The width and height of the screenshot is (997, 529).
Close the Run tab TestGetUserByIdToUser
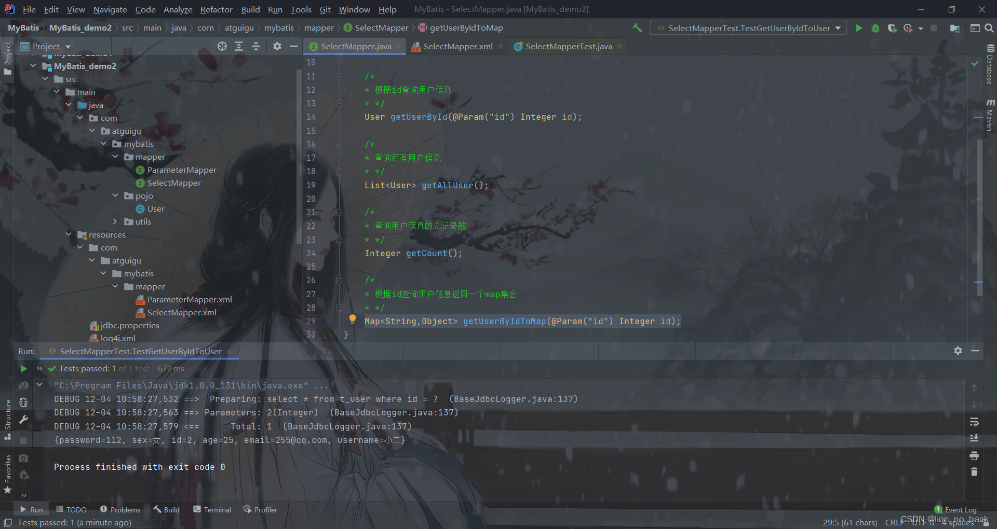click(229, 352)
